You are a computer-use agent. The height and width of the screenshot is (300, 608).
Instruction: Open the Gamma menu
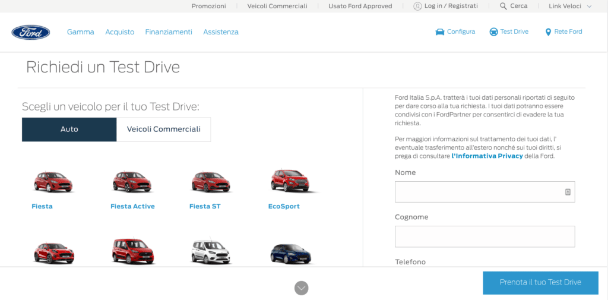81,32
